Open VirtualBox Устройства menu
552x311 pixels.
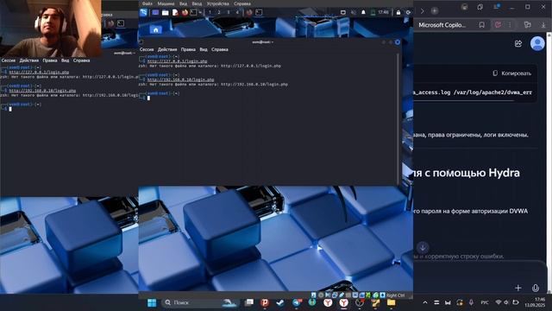[x=217, y=3]
